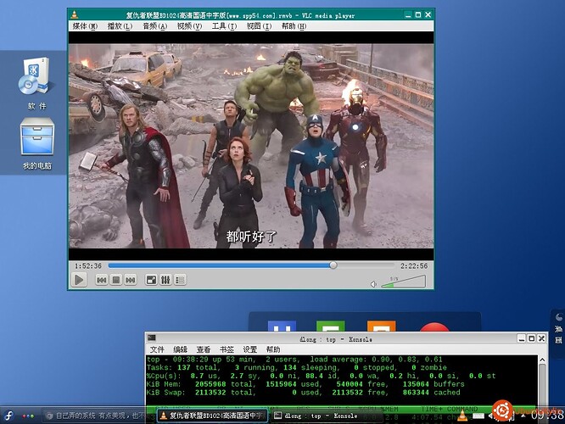Click the taskbar clock showing 09:38
Screen dimensions: 565x424
tap(548, 416)
